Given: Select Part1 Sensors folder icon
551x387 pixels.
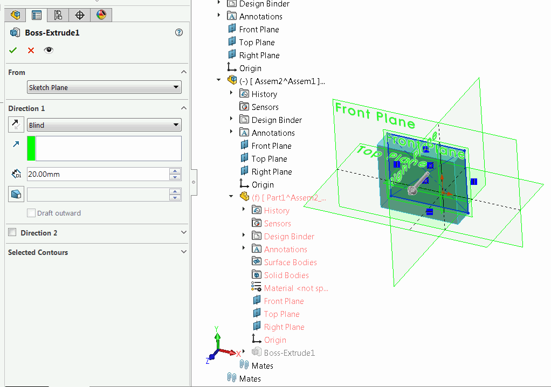Looking at the screenshot, I should 257,223.
